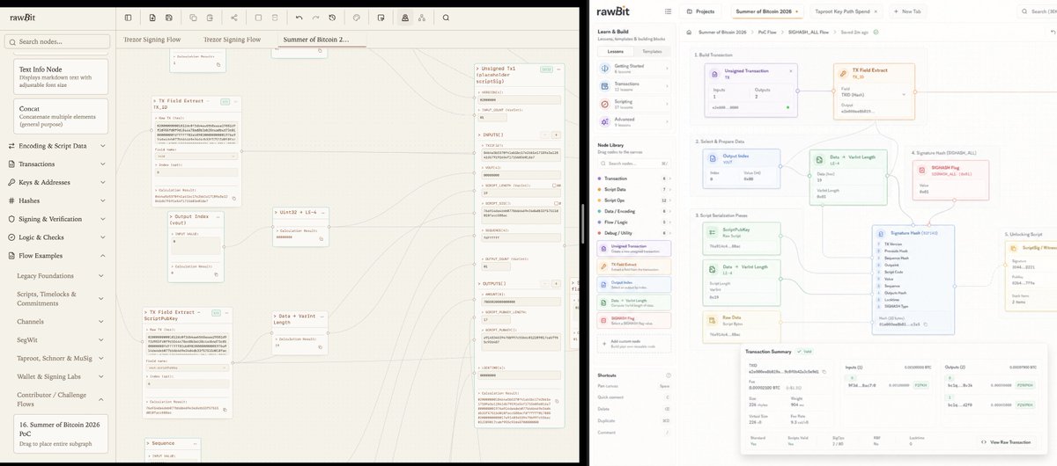Image resolution: width=1057 pixels, height=466 pixels.
Task: Click the hamburger menu icon beside rawBit logo
Action: [x=667, y=11]
